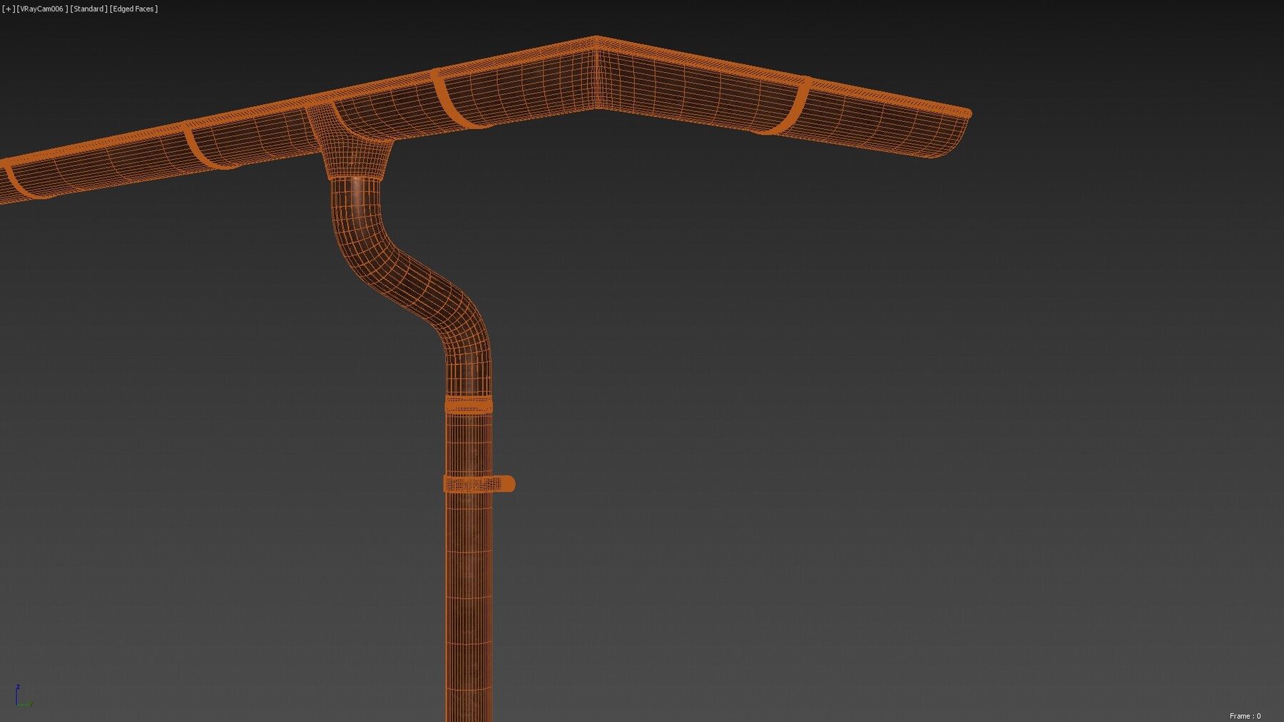Open the Standard shading style label menu
This screenshot has height=722, width=1284.
pos(88,9)
